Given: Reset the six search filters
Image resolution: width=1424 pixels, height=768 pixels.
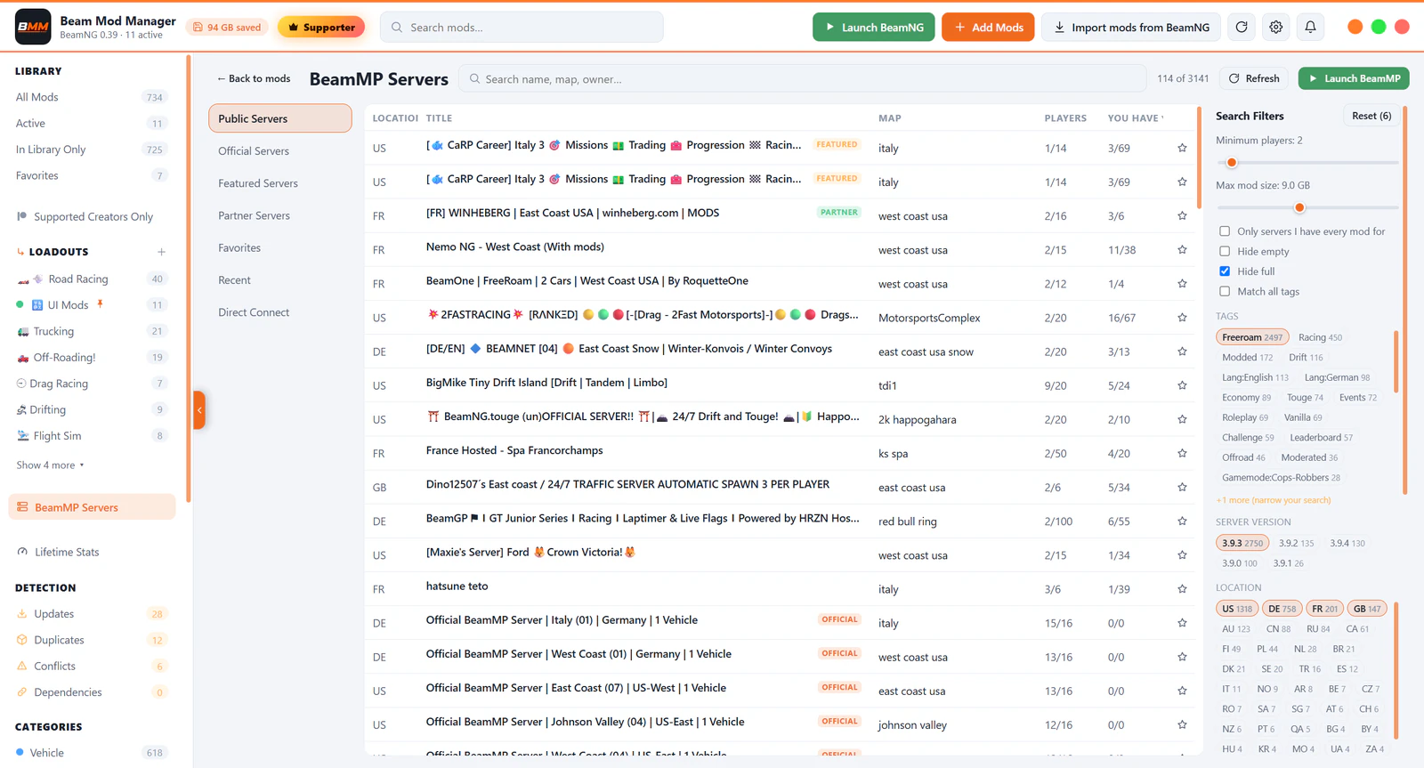Looking at the screenshot, I should point(1371,116).
